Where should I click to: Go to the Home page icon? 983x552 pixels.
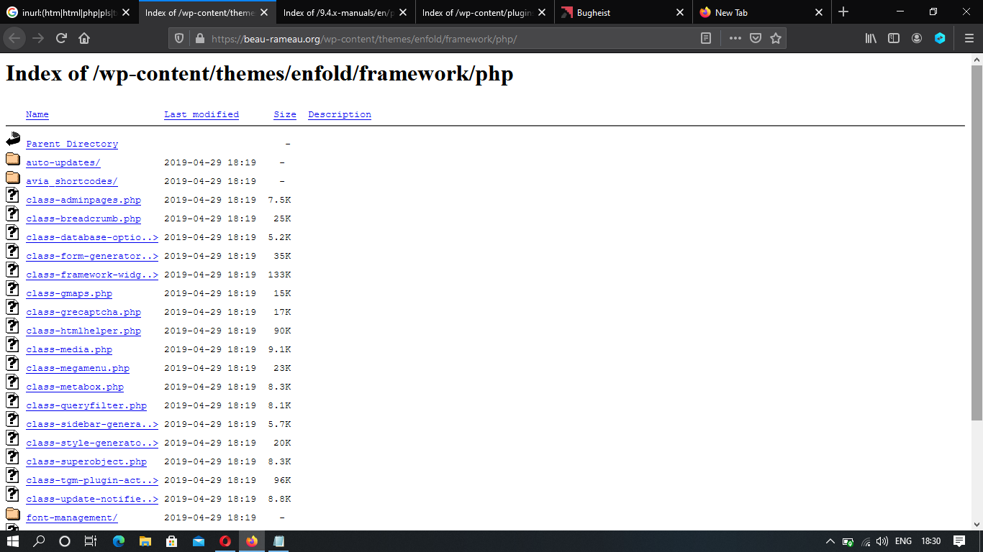point(84,39)
